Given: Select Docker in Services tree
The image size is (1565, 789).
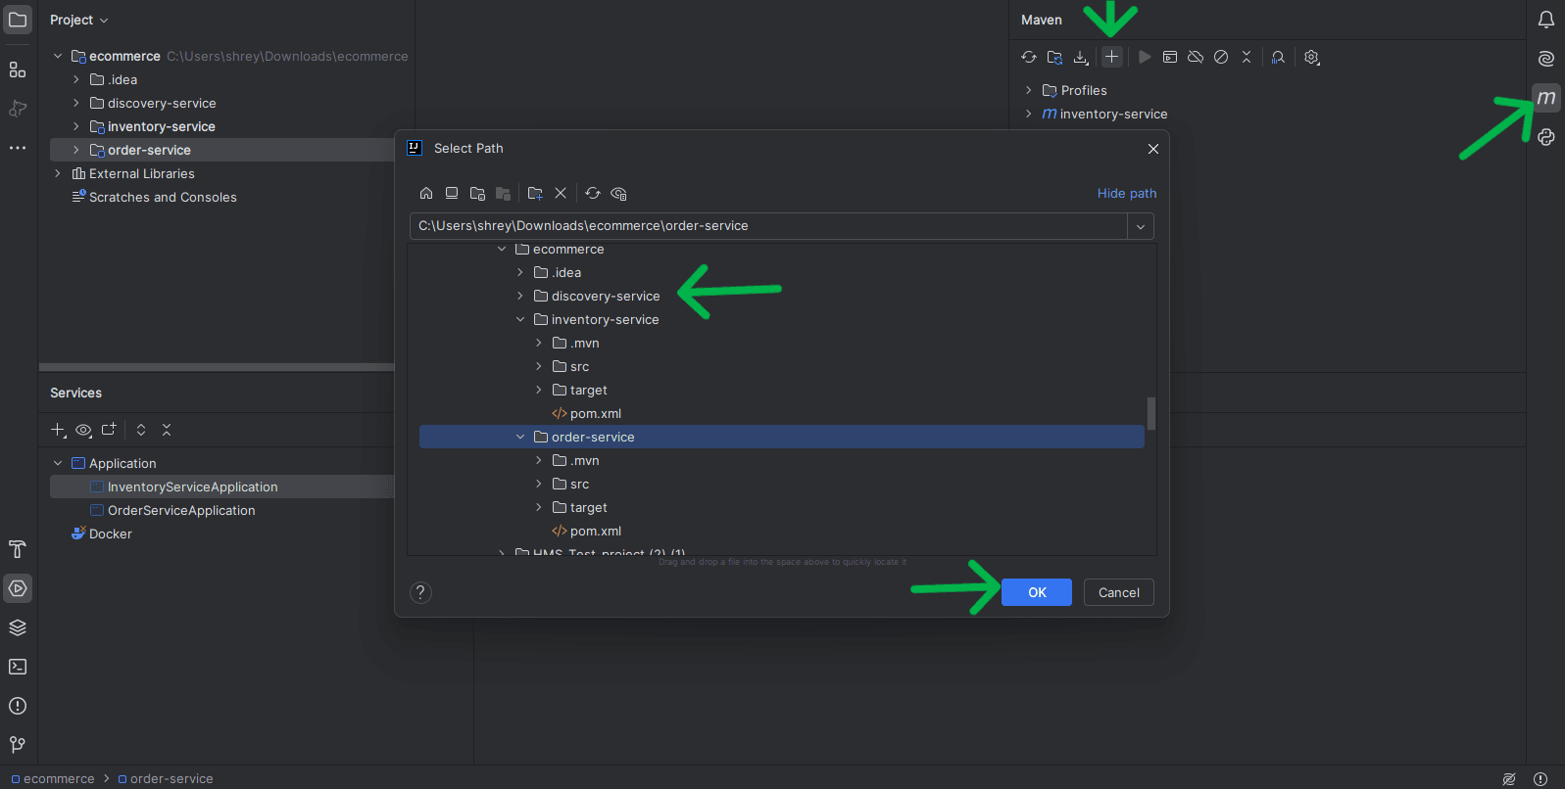Looking at the screenshot, I should (x=101, y=534).
